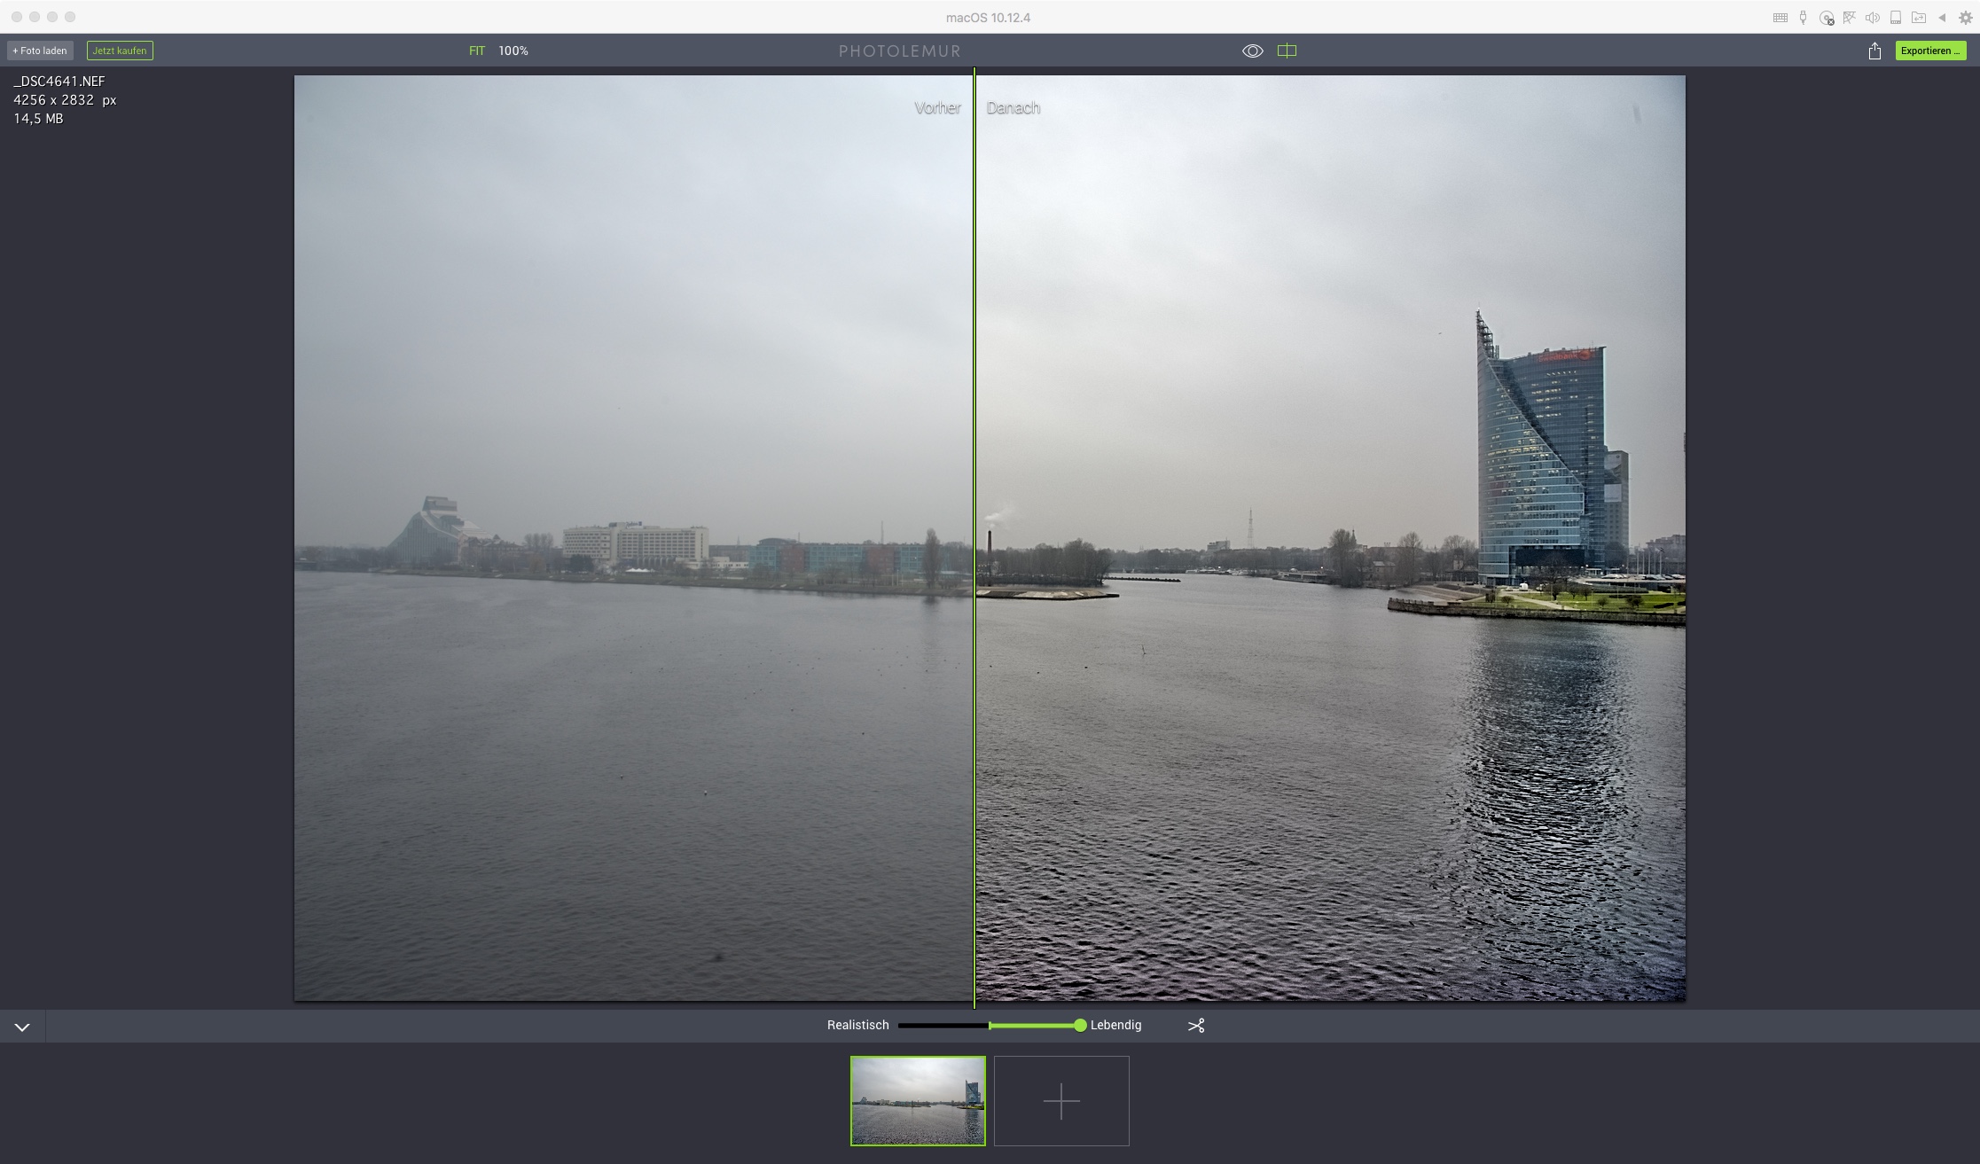Click the crop/scissors icon beside Lebendig
The image size is (1980, 1164).
tap(1196, 1026)
